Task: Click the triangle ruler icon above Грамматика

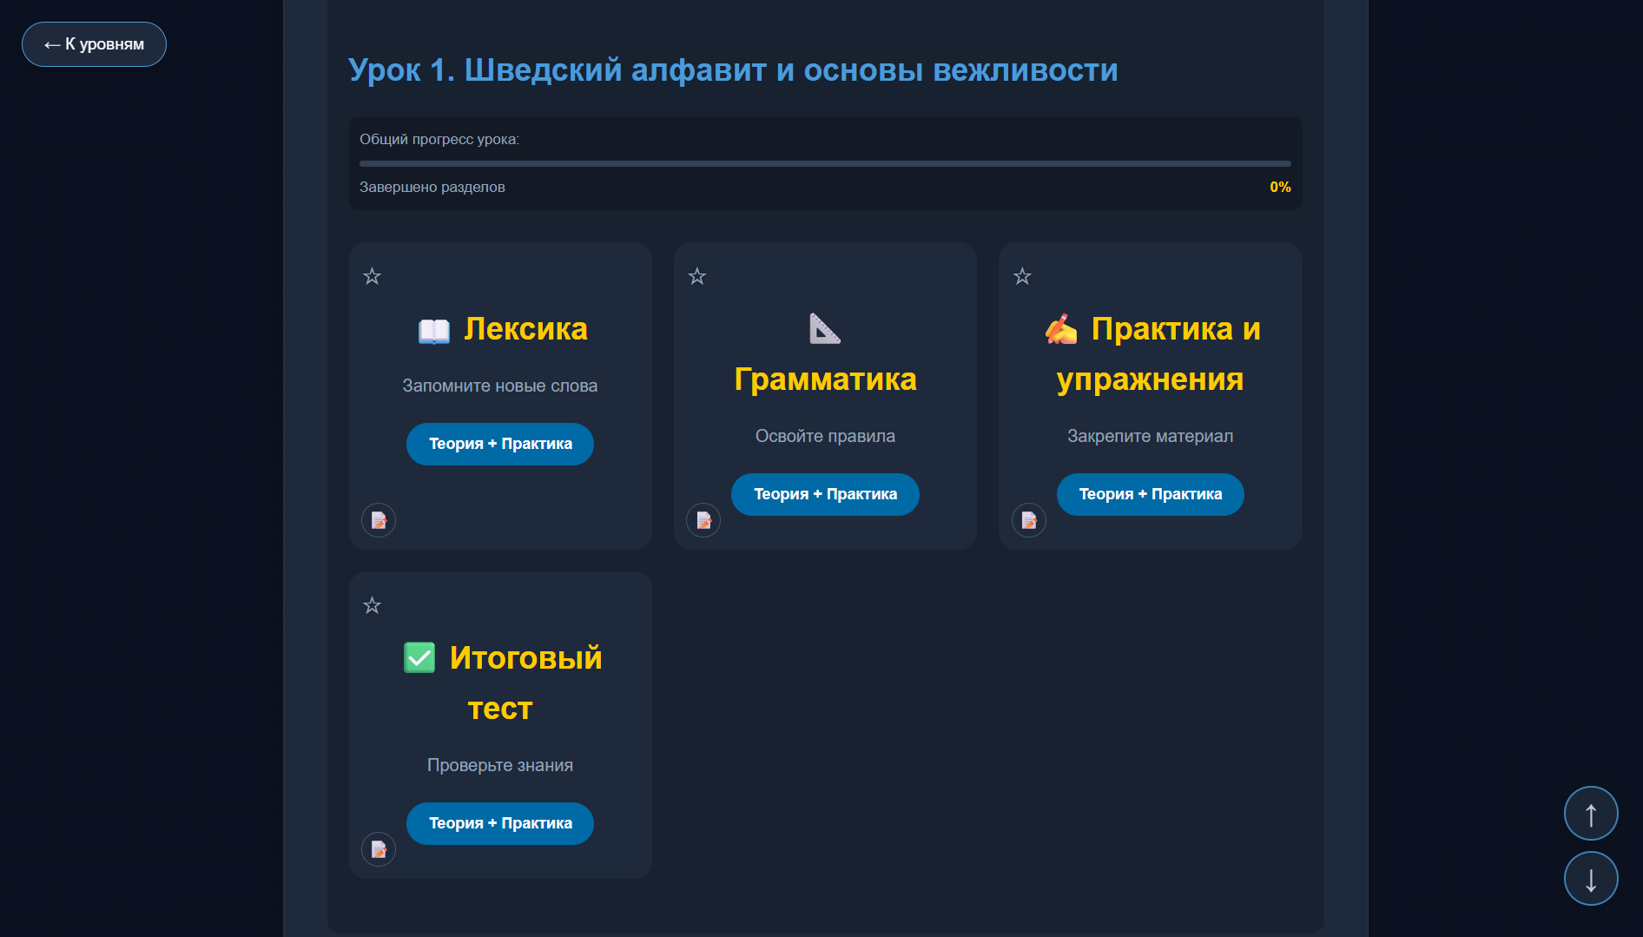Action: [x=825, y=328]
